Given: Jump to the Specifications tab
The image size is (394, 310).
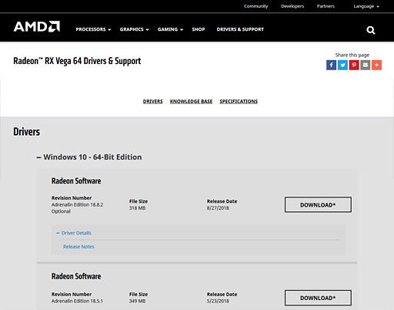Looking at the screenshot, I should (239, 102).
